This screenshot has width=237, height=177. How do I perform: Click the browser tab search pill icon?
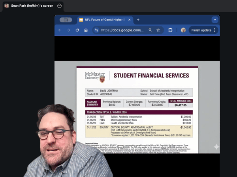66,20
